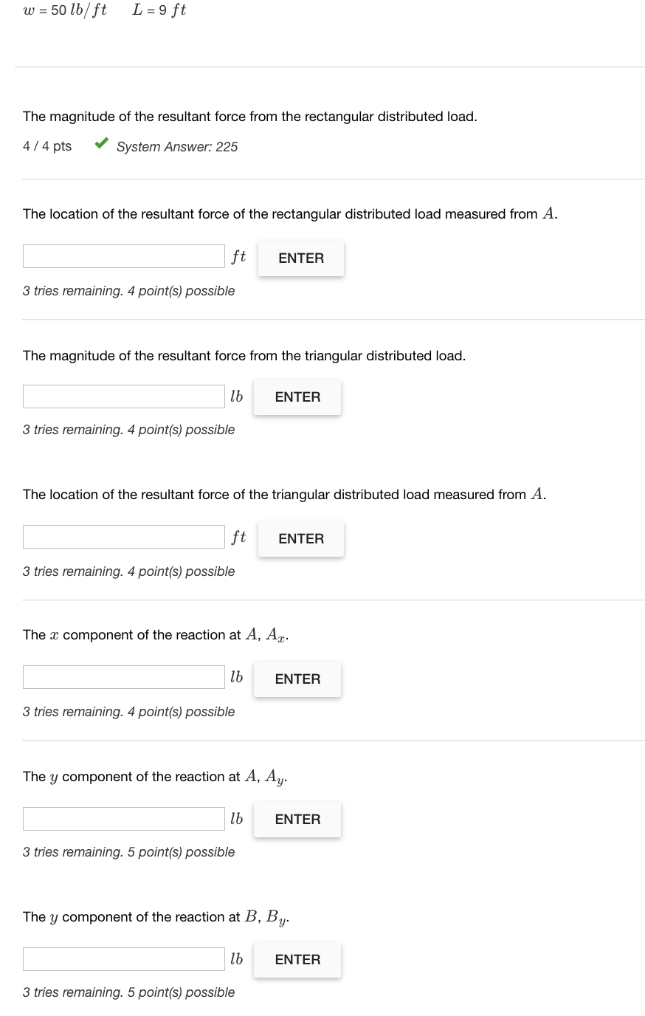Submit the rectangular load location with ENTER
Viewport: 645px width, 1016px height.
301,258
